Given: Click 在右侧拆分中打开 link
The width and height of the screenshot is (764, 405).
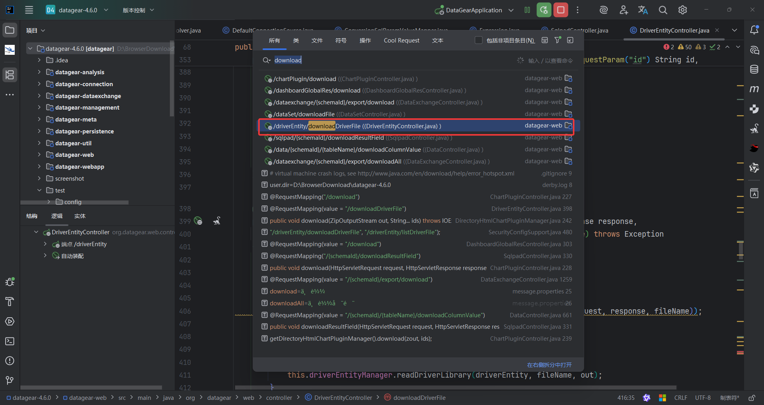Looking at the screenshot, I should [549, 365].
